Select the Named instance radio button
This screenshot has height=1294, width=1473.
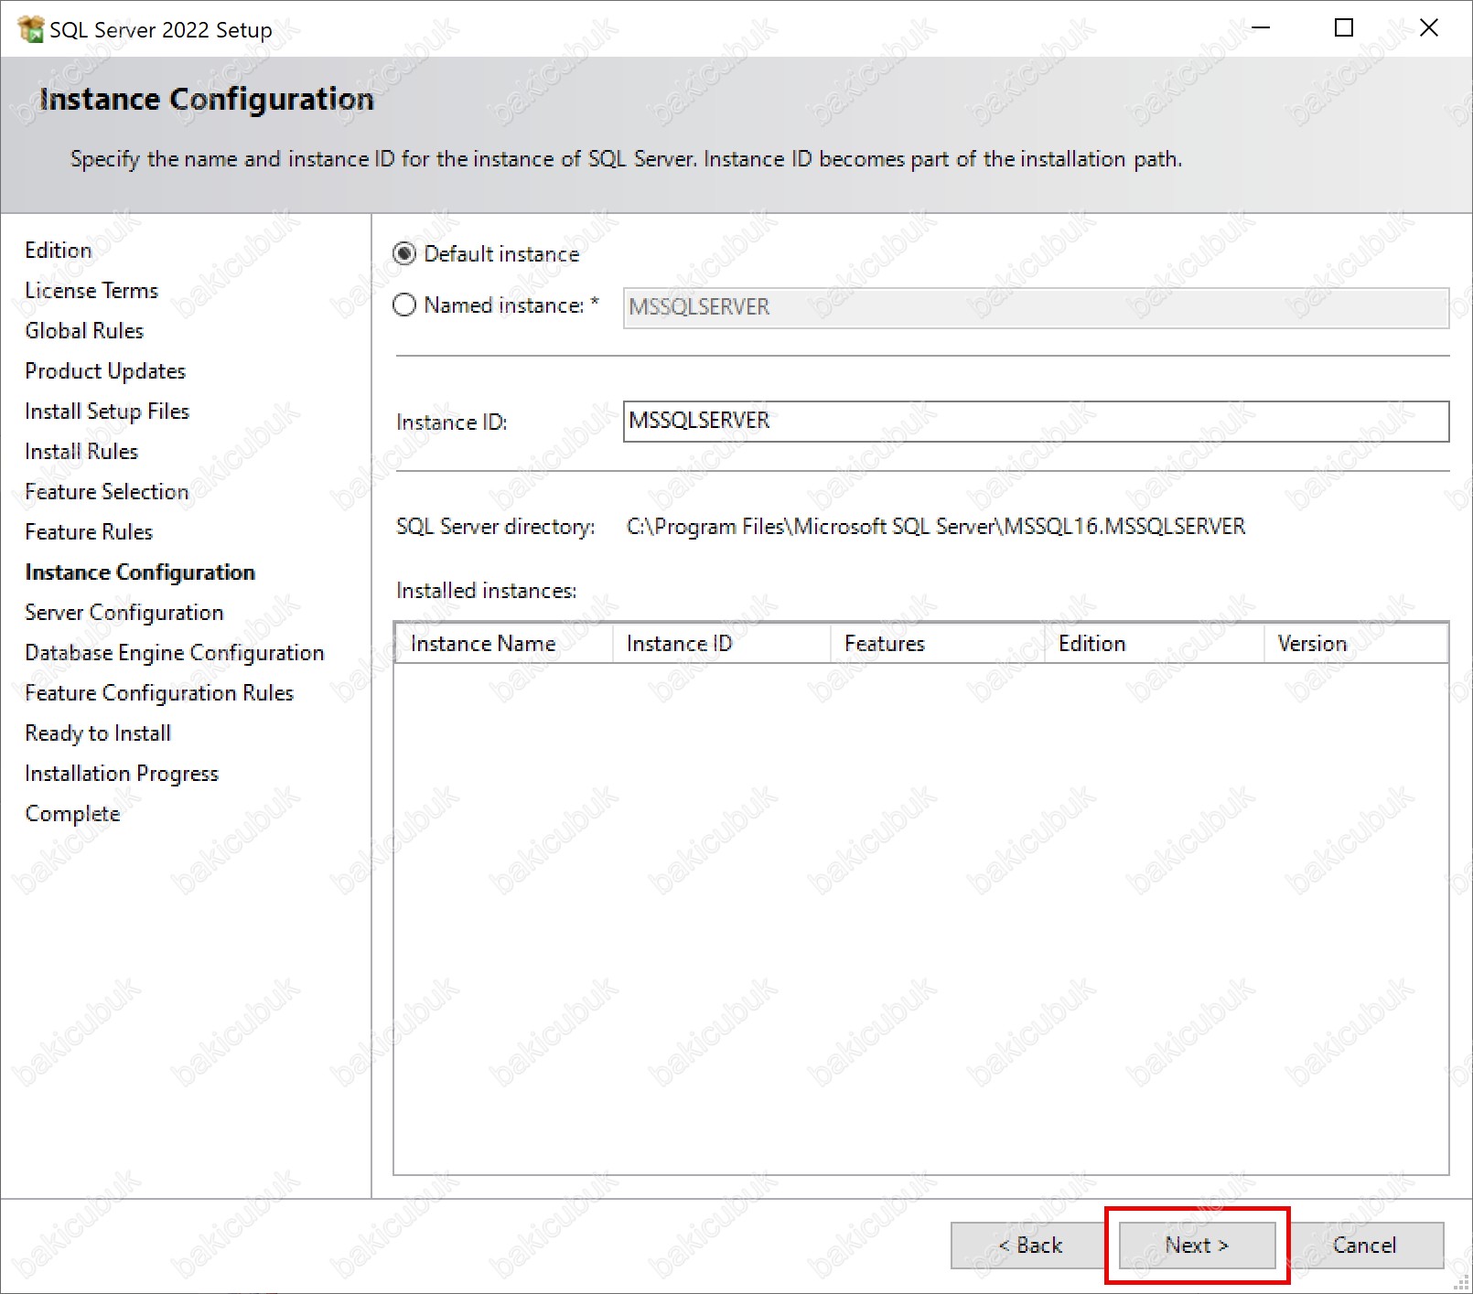point(404,305)
